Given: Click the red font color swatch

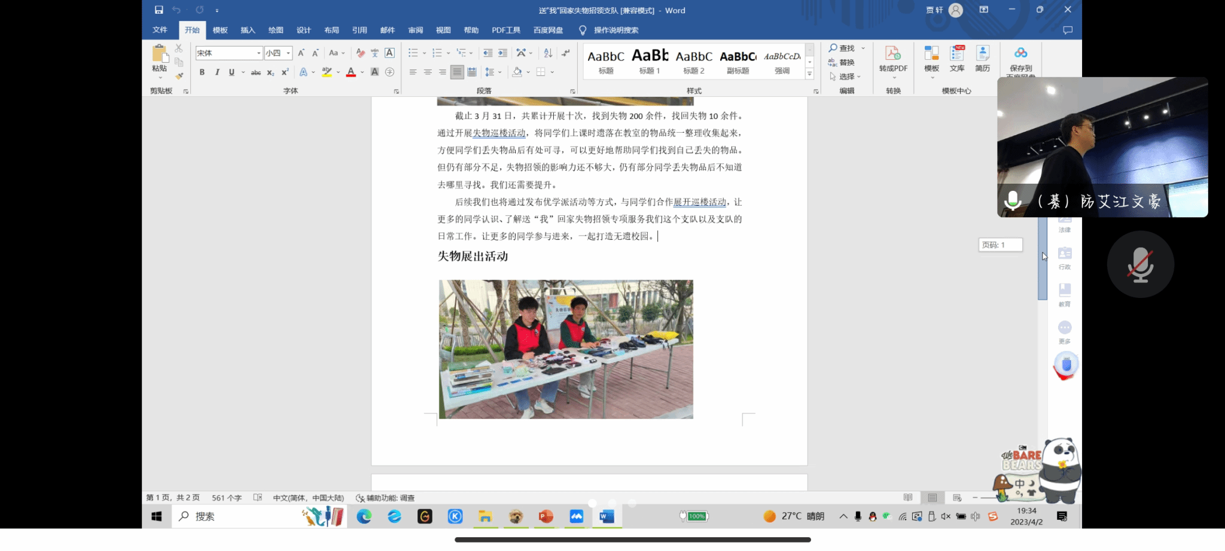Looking at the screenshot, I should coord(351,72).
